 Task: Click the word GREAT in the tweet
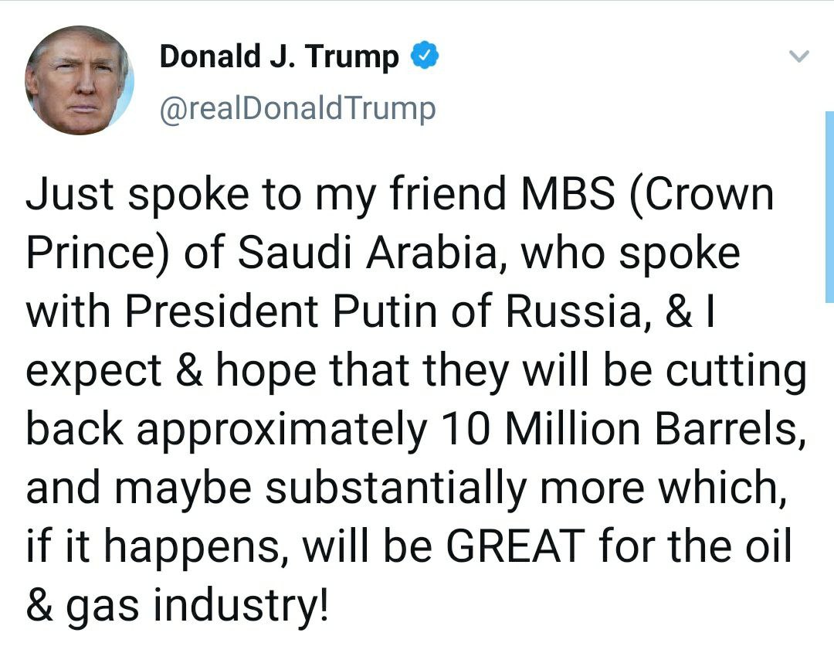point(512,548)
